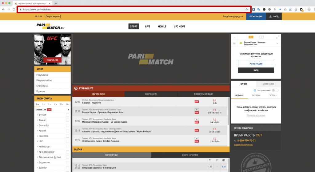Screen dimensions: 315x172
Task: Collapse the broadcast panel with up chevron
Action: pyautogui.click(x=234, y=37)
